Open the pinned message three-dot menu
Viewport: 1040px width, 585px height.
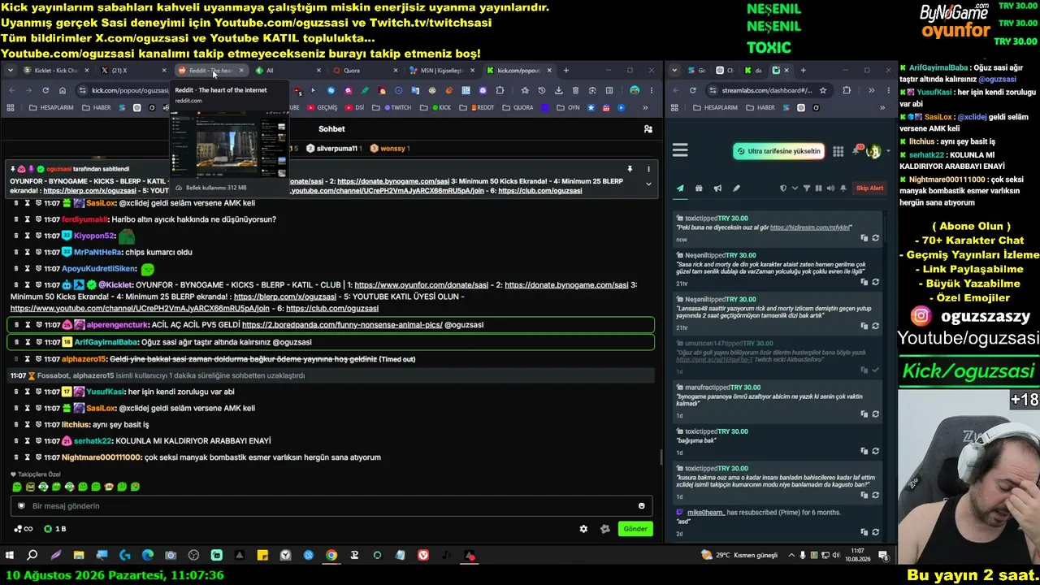point(648,169)
